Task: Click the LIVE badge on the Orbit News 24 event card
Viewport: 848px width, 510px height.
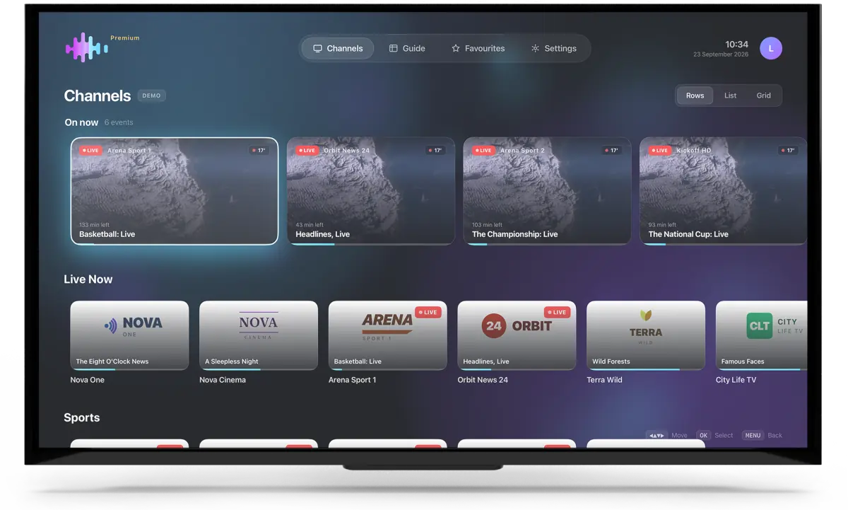Action: (x=307, y=151)
